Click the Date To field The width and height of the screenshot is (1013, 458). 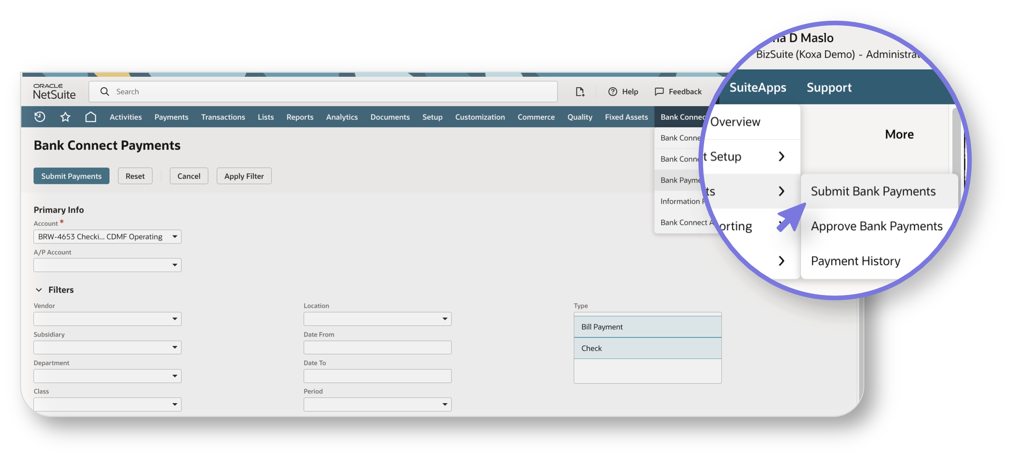pyautogui.click(x=377, y=376)
